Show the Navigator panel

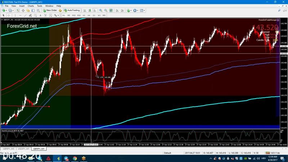pyautogui.click(x=28, y=10)
